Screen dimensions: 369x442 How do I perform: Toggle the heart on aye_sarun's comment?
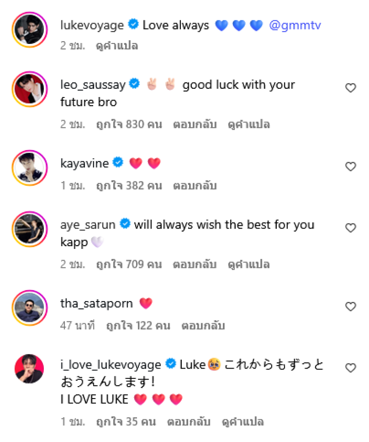coord(351,228)
